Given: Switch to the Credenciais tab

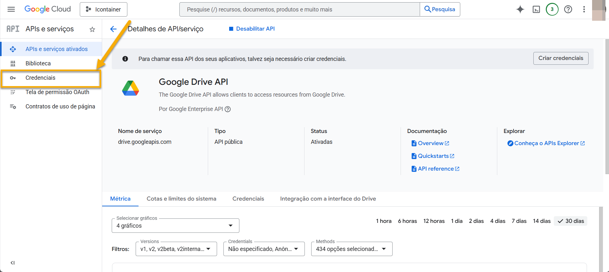Looking at the screenshot, I should point(248,199).
